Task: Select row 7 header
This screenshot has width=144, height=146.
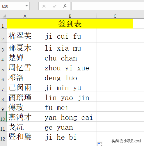Action: pyautogui.click(x=3, y=87)
